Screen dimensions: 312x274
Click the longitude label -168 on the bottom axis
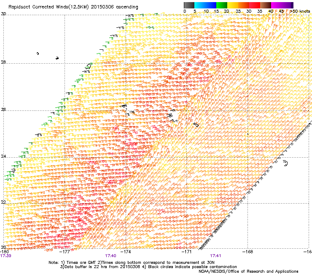[247, 252]
